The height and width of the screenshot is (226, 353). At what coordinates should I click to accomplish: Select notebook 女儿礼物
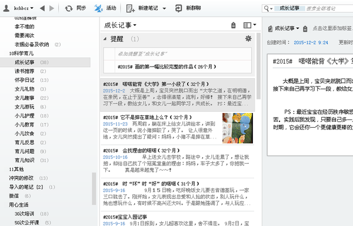tap(25, 89)
